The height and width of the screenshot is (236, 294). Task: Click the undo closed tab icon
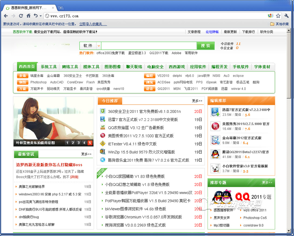[x=36, y=16]
